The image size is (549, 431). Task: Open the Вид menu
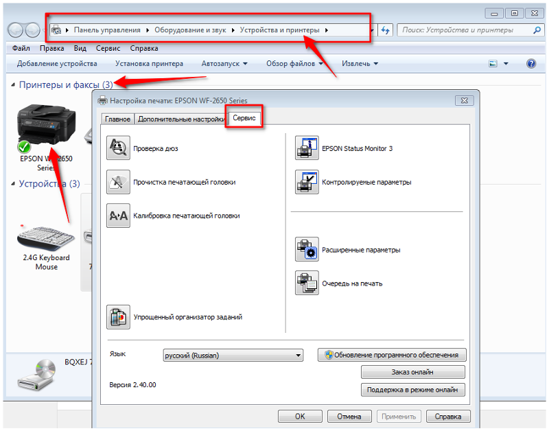pos(80,48)
